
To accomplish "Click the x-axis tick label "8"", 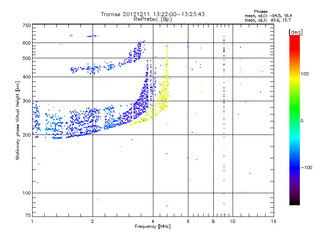I will 213,221.
